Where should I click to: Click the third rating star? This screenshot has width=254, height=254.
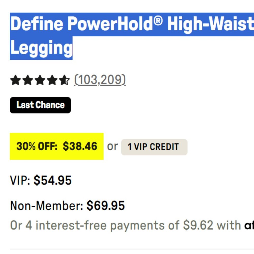click(x=39, y=81)
